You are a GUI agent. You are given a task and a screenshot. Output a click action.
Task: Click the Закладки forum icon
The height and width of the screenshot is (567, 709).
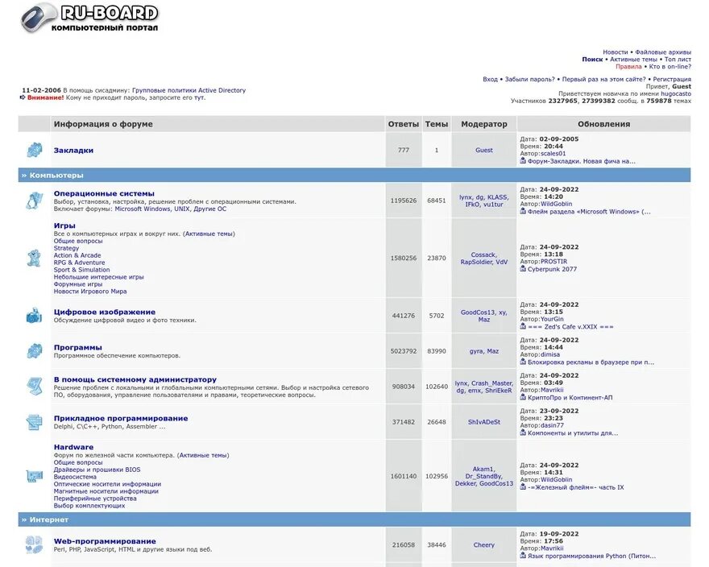[x=35, y=150]
